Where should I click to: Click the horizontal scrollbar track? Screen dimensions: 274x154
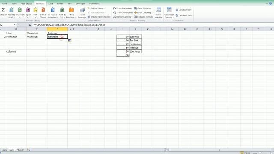coord(219,150)
